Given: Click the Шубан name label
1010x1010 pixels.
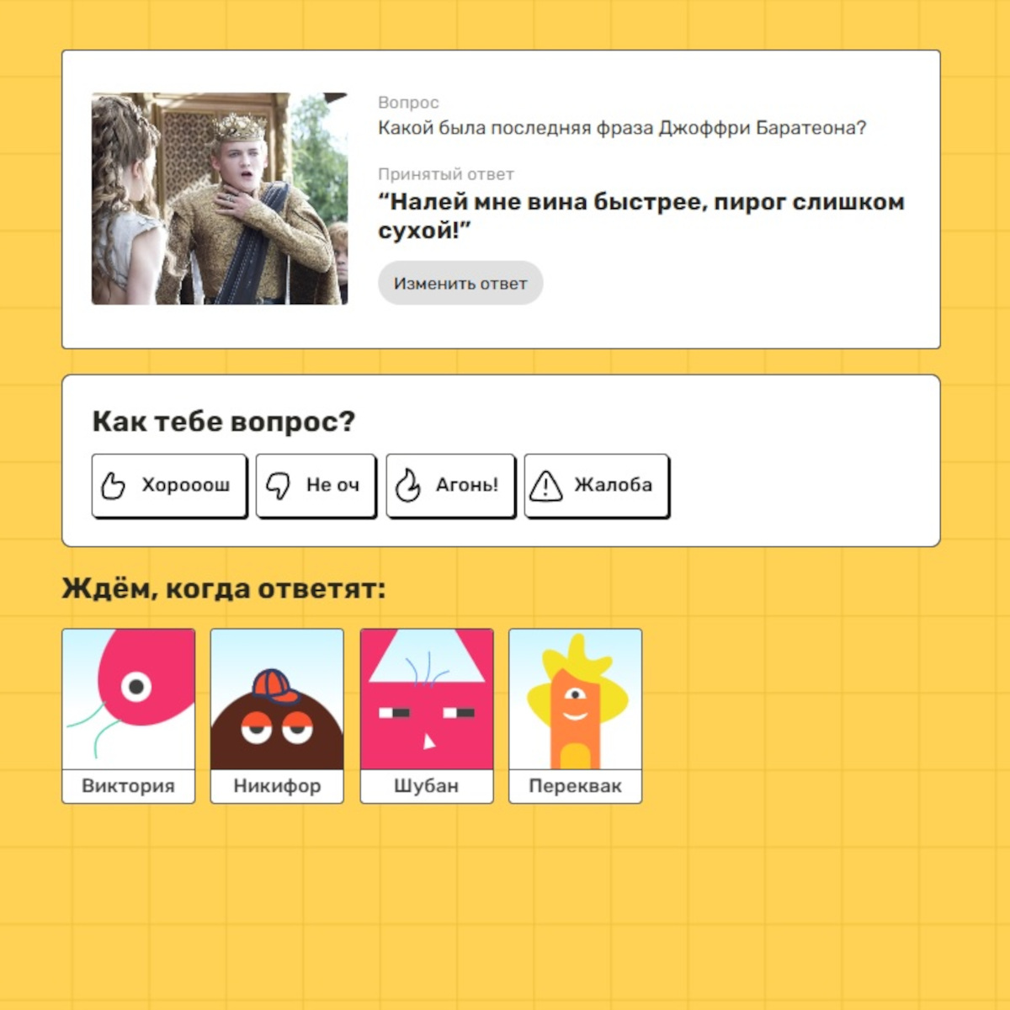Looking at the screenshot, I should click(x=427, y=786).
